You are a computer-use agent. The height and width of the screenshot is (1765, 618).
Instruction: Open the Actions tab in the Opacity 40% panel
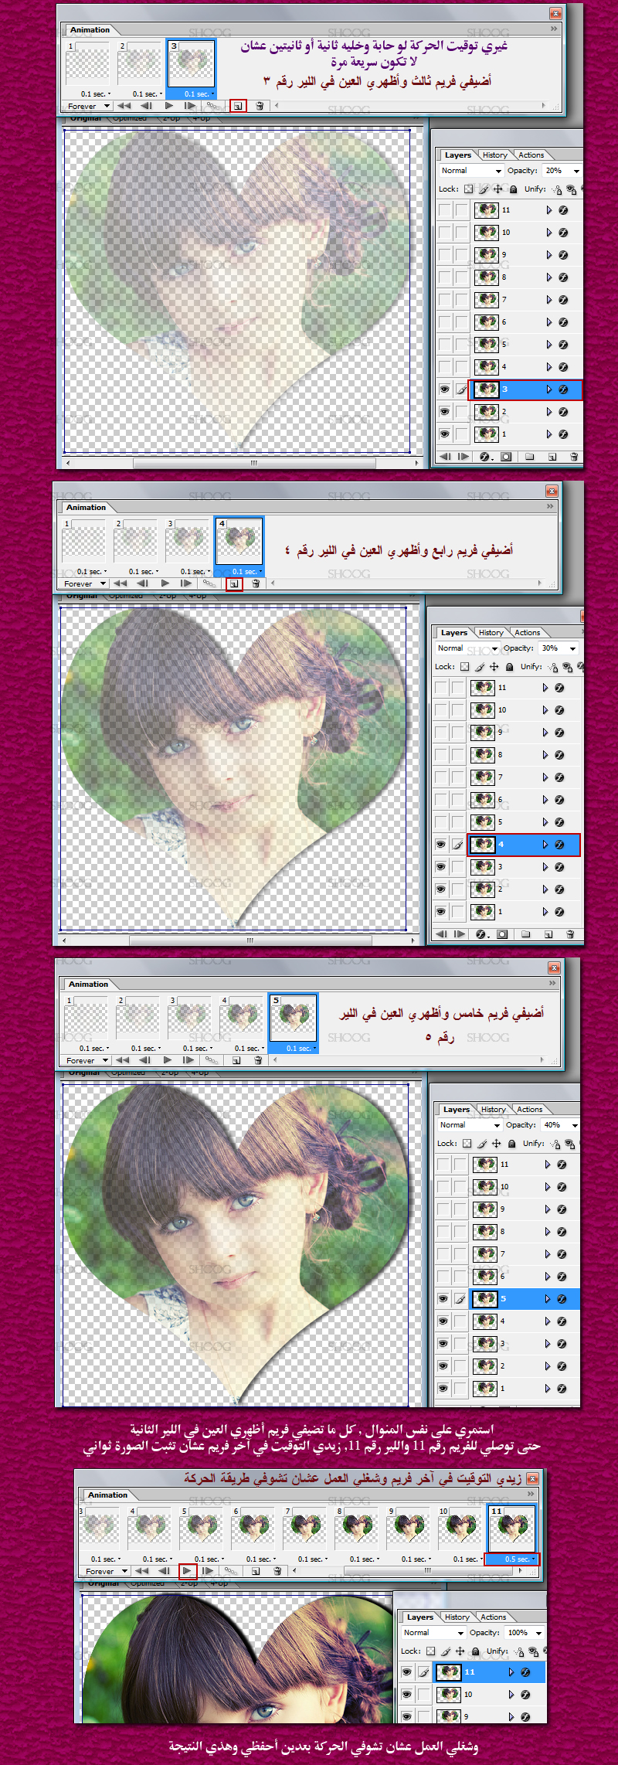[x=529, y=1110]
